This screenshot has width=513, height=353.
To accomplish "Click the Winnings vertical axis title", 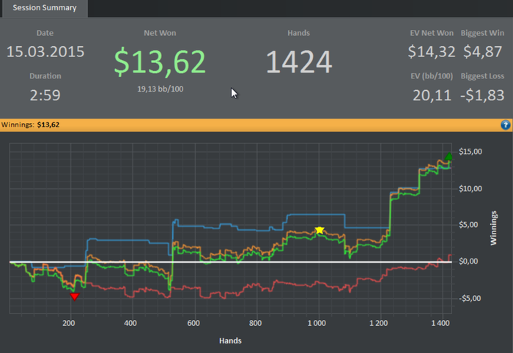I will 493,228.
